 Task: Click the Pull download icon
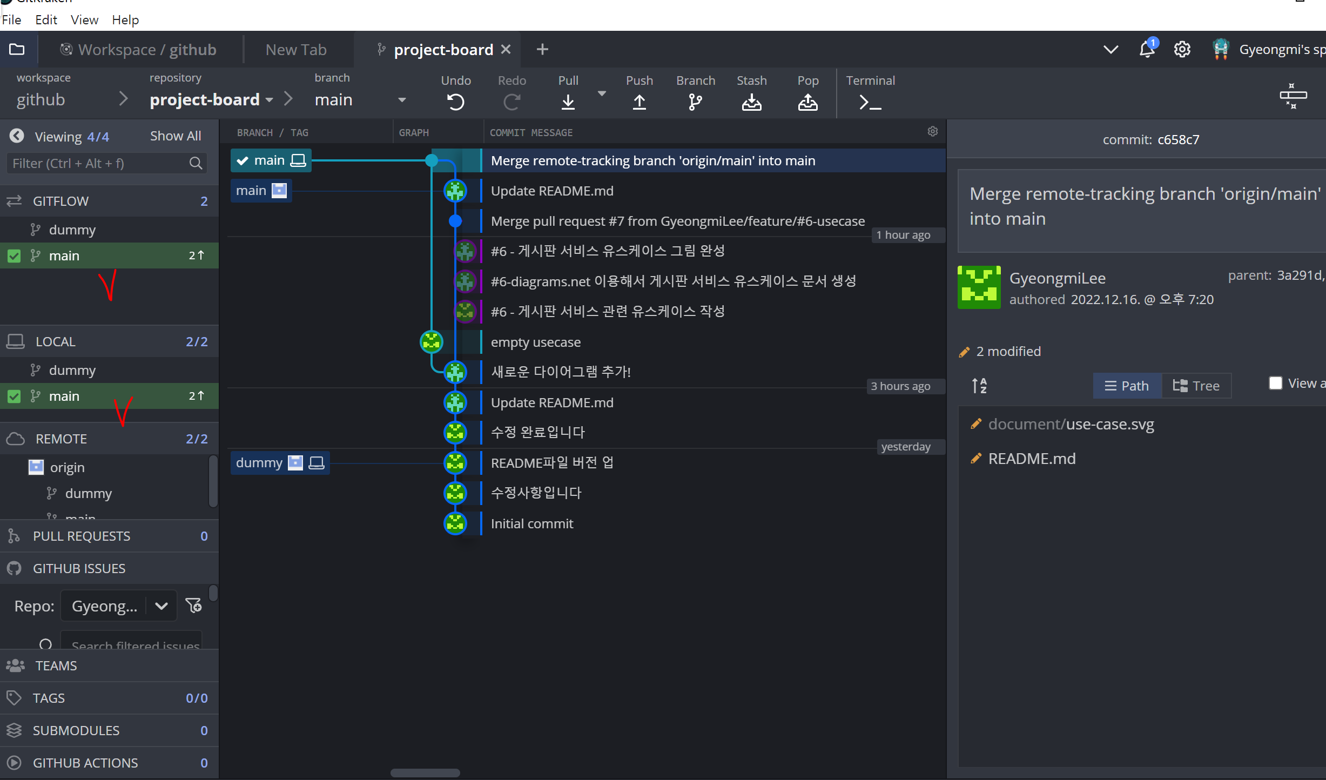[x=568, y=102]
